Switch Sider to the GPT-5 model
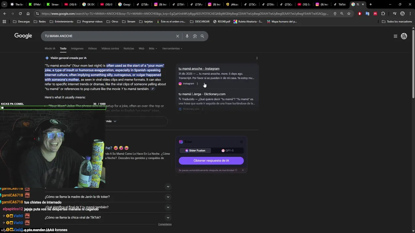 227,150
